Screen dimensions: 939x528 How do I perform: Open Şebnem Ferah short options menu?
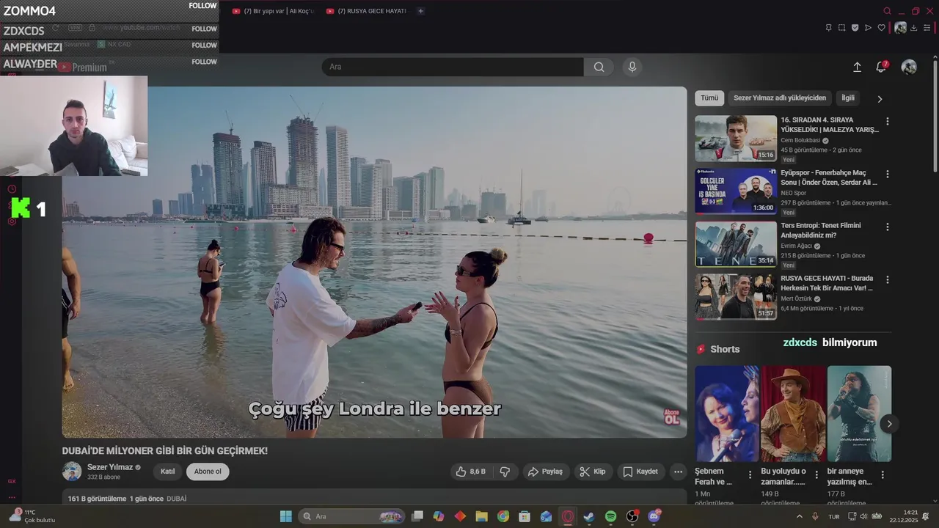pos(750,475)
